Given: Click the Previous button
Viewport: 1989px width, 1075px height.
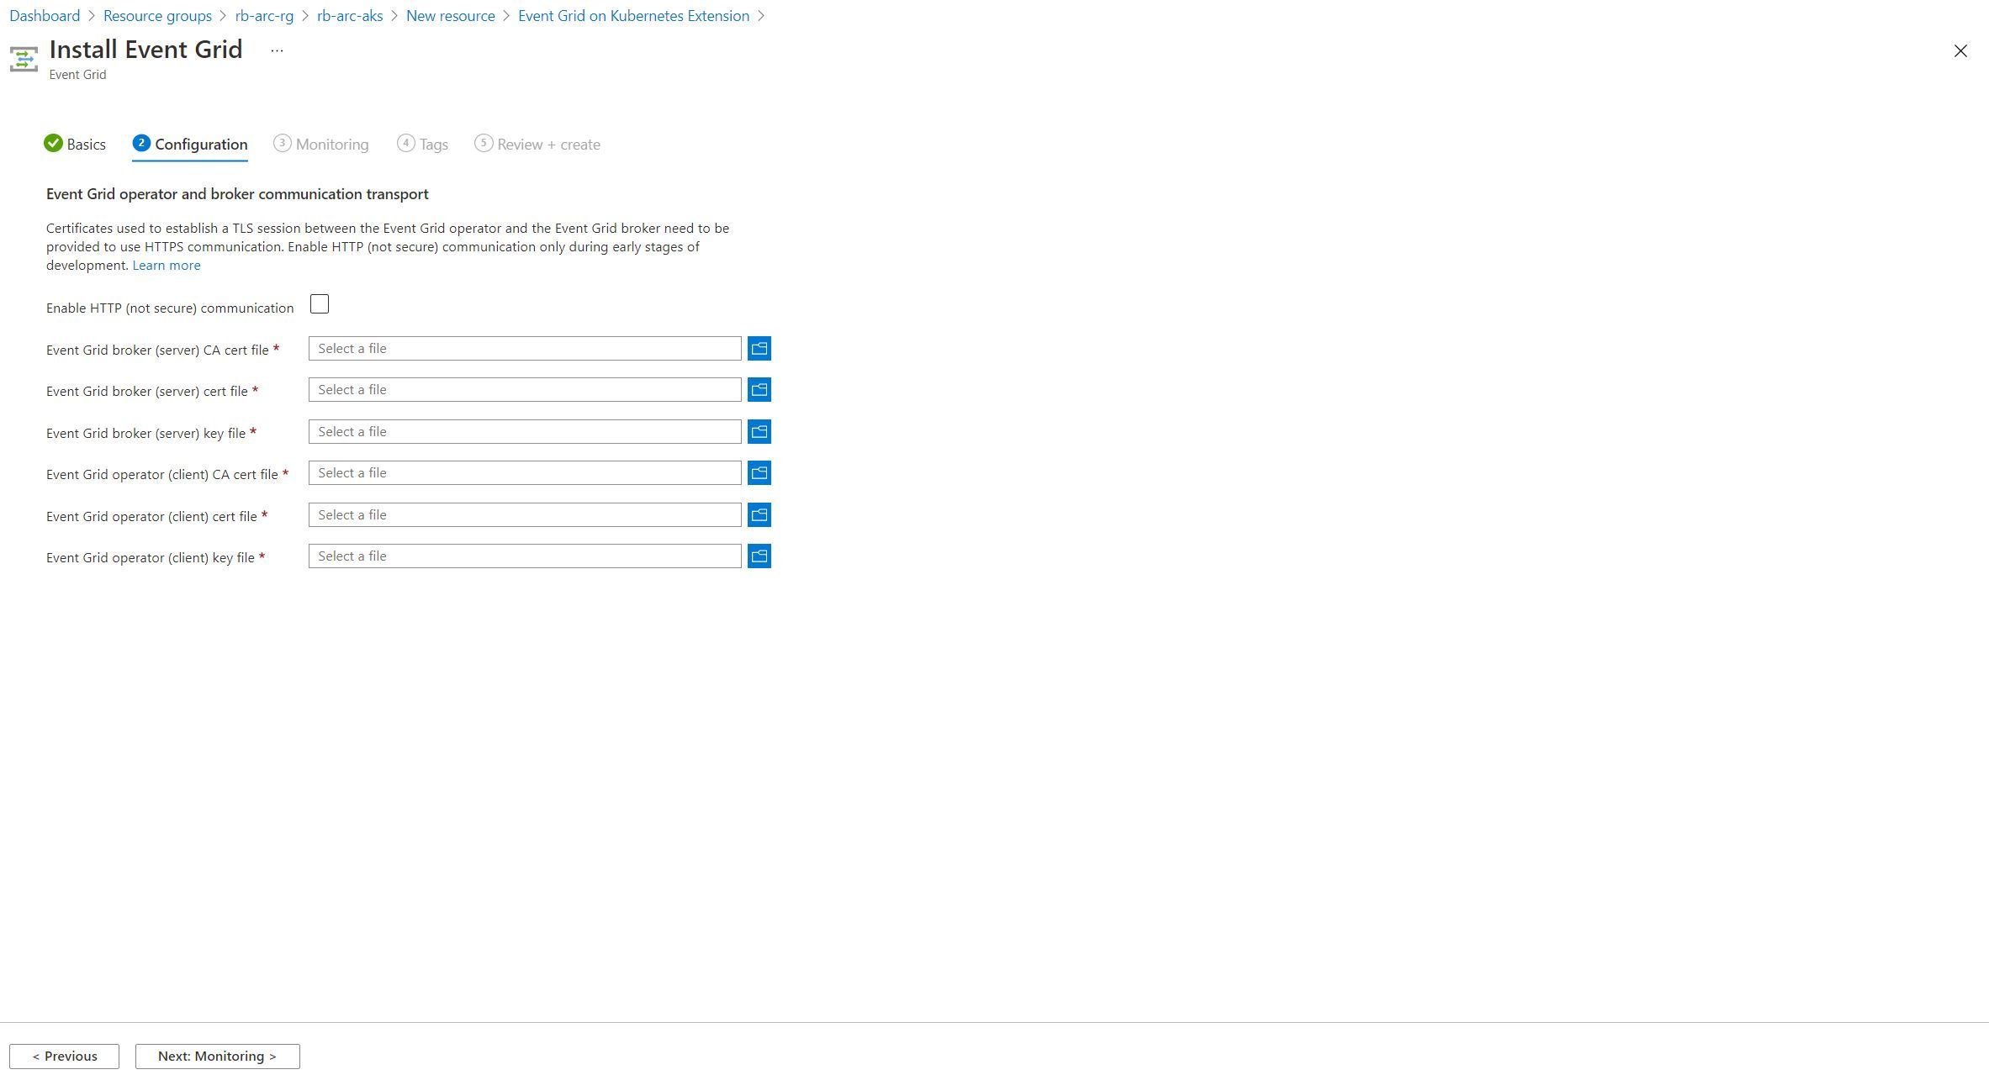Looking at the screenshot, I should click(65, 1055).
